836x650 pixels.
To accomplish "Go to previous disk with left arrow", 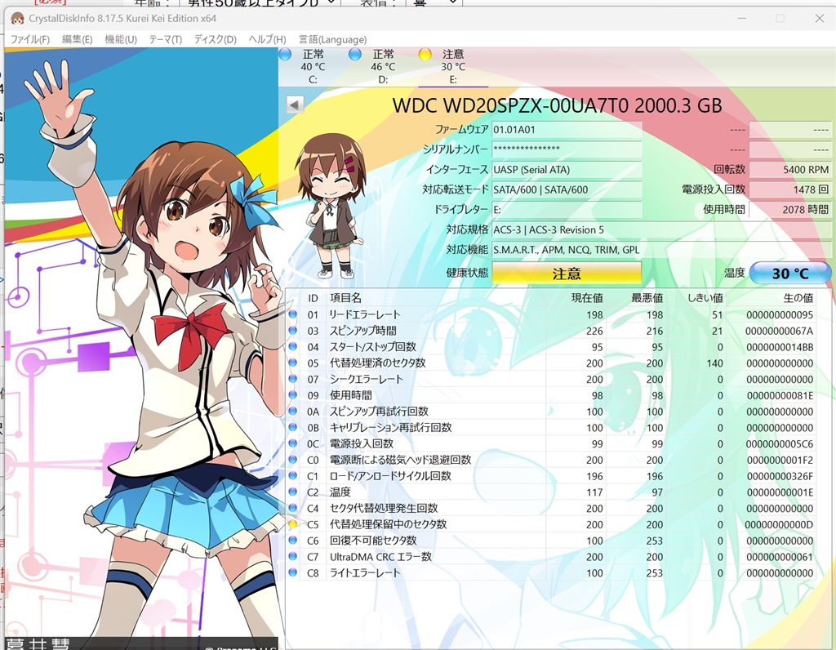I will (x=295, y=105).
